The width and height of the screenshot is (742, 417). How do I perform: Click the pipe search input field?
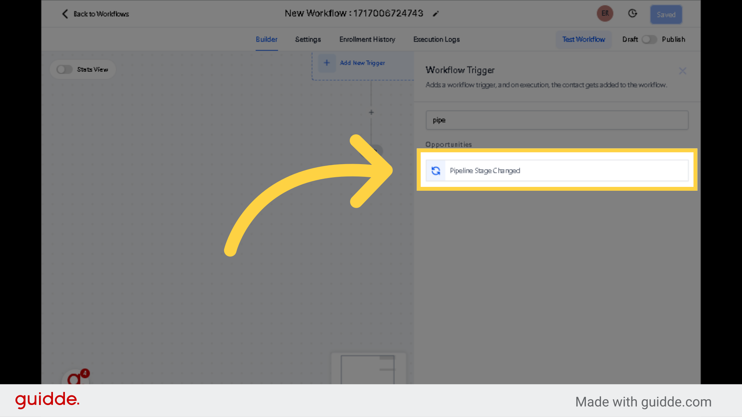(x=556, y=120)
